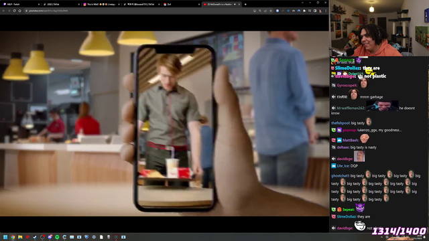Open the browser home page icon

[x=19, y=11]
